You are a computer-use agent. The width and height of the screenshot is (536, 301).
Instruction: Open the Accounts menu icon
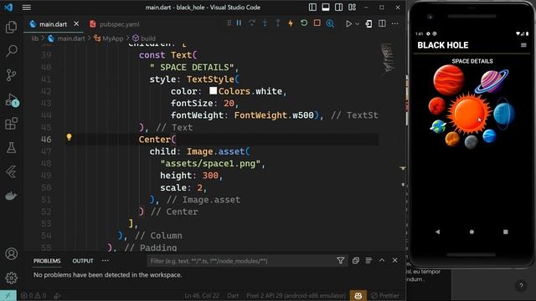(11, 254)
